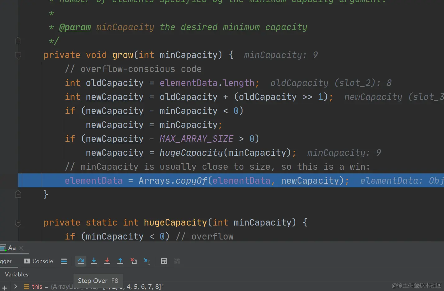Collapse the hugeCapacity method fold arrow
444x291 pixels.
[18, 223]
